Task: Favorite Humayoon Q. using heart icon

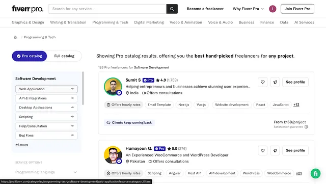Action: [263, 150]
